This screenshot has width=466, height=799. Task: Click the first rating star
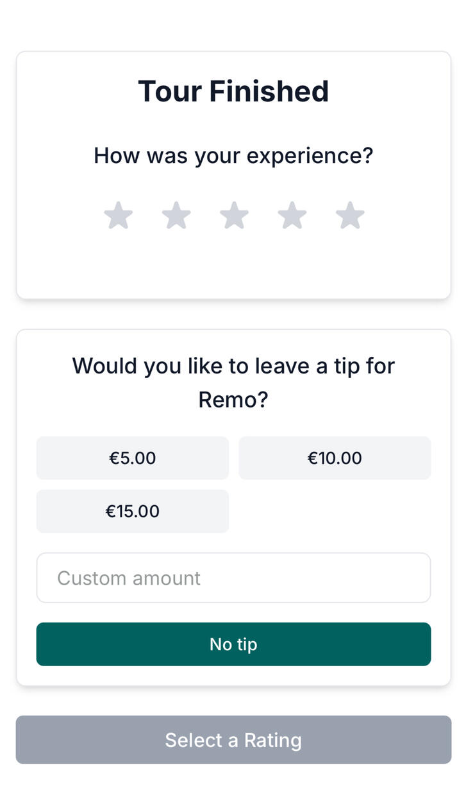[x=119, y=216]
